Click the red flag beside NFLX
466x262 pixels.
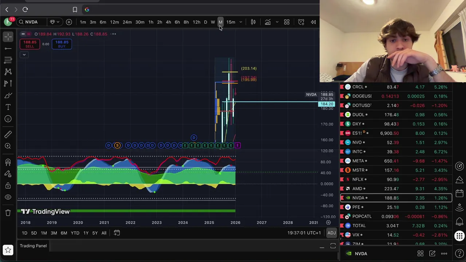(x=342, y=179)
